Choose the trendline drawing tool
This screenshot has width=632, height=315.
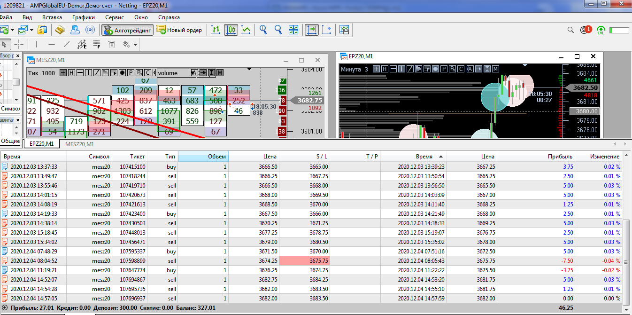[67, 44]
